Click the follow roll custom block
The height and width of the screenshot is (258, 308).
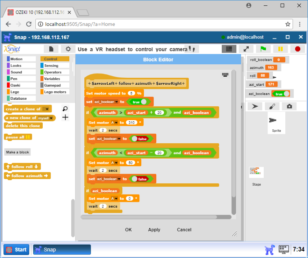pyautogui.click(x=22, y=167)
